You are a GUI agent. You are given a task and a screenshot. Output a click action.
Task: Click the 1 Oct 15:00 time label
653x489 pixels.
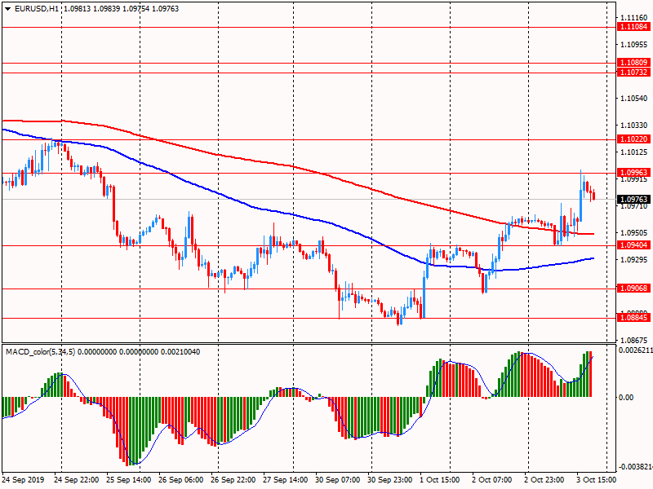440,480
